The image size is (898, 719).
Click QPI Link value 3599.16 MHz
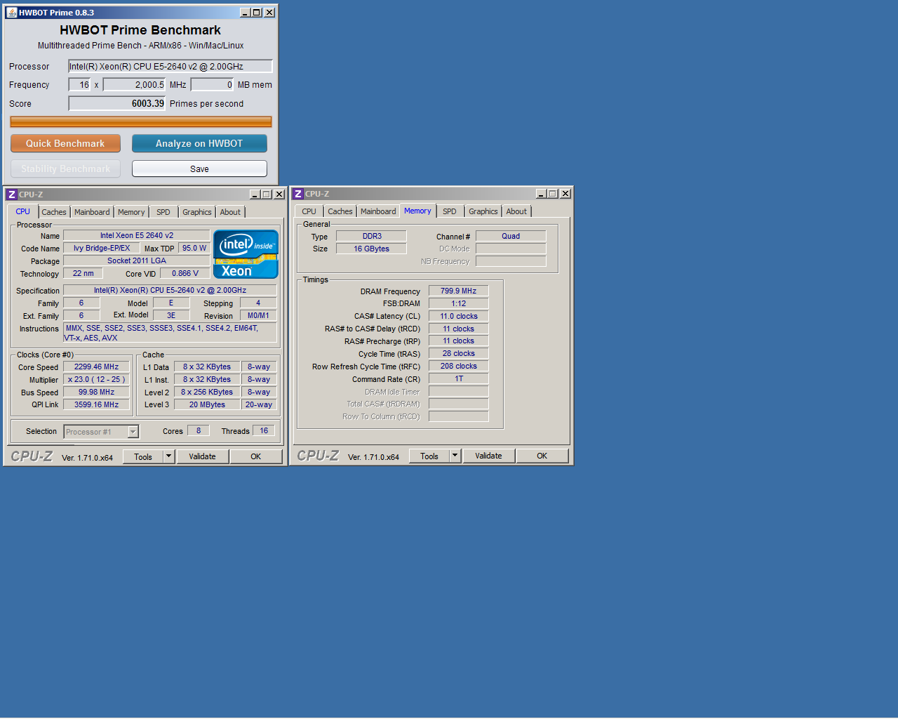coord(97,404)
